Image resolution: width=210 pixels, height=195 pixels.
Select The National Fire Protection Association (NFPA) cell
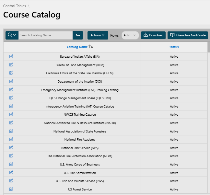click(x=80, y=156)
